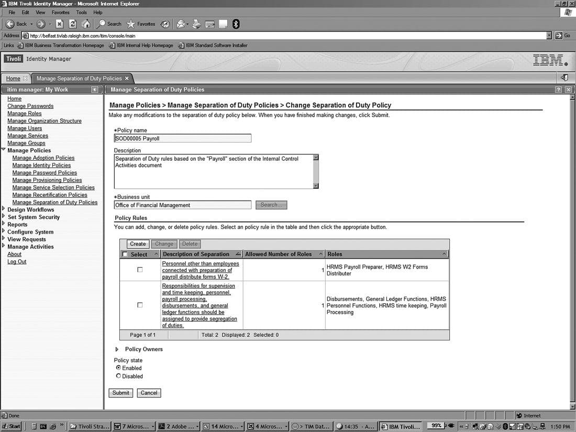
Task: Expand the Reports section
Action: point(4,224)
